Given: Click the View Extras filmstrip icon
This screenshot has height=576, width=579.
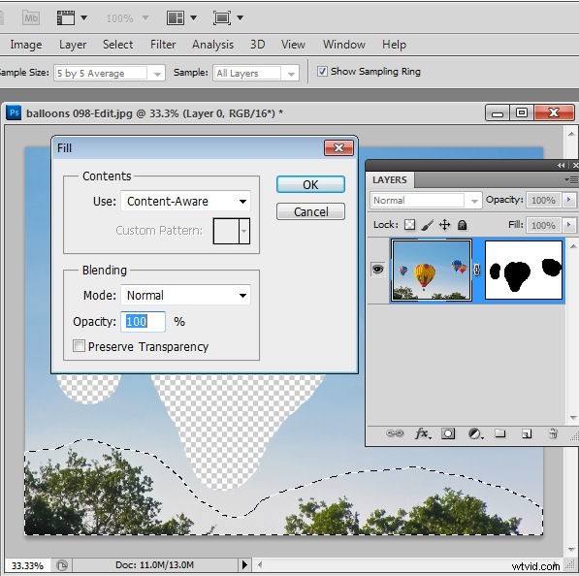Looking at the screenshot, I should 66,17.
